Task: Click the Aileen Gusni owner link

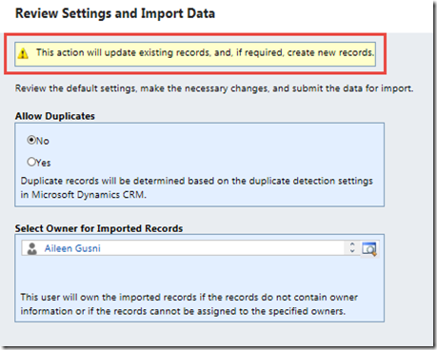Action: tap(72, 248)
